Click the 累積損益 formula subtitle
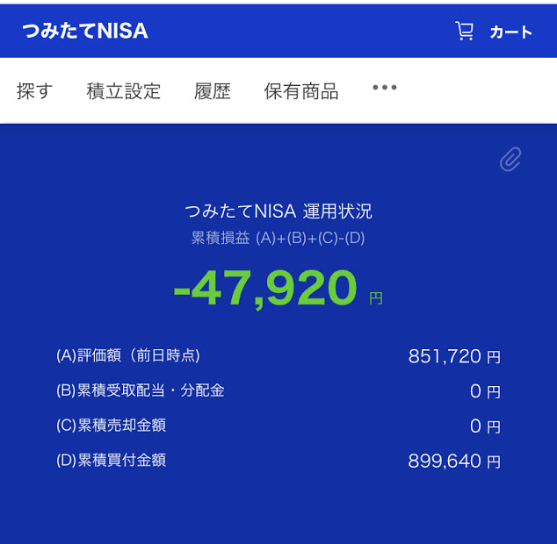Viewport: 557px width, 544px height. 278,238
